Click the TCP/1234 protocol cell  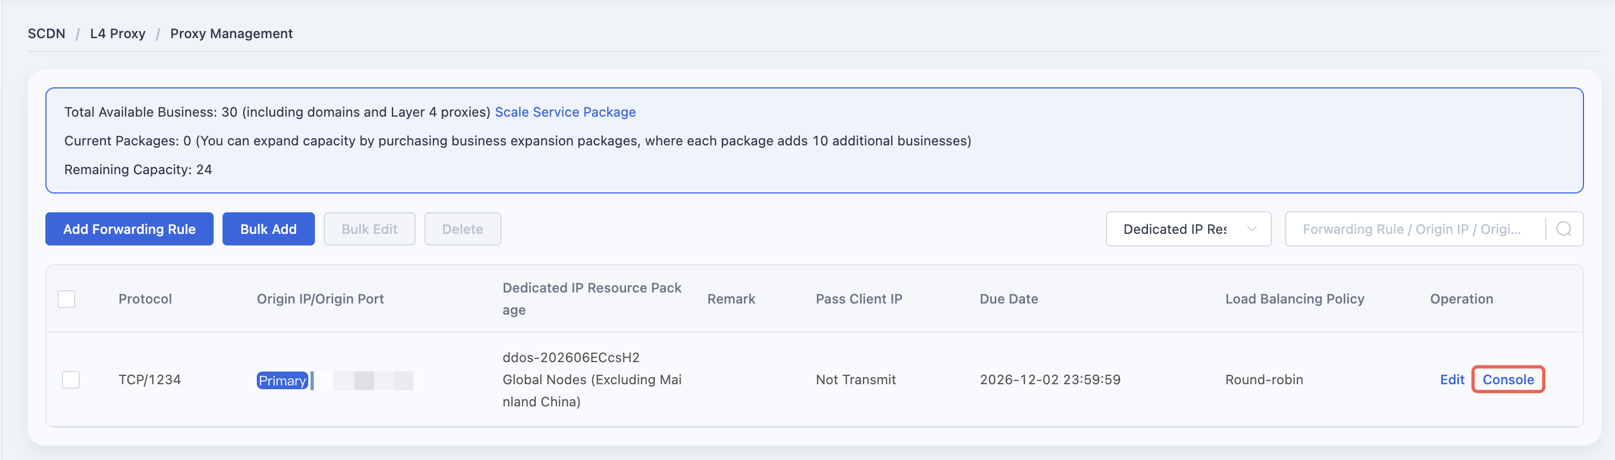tap(150, 380)
